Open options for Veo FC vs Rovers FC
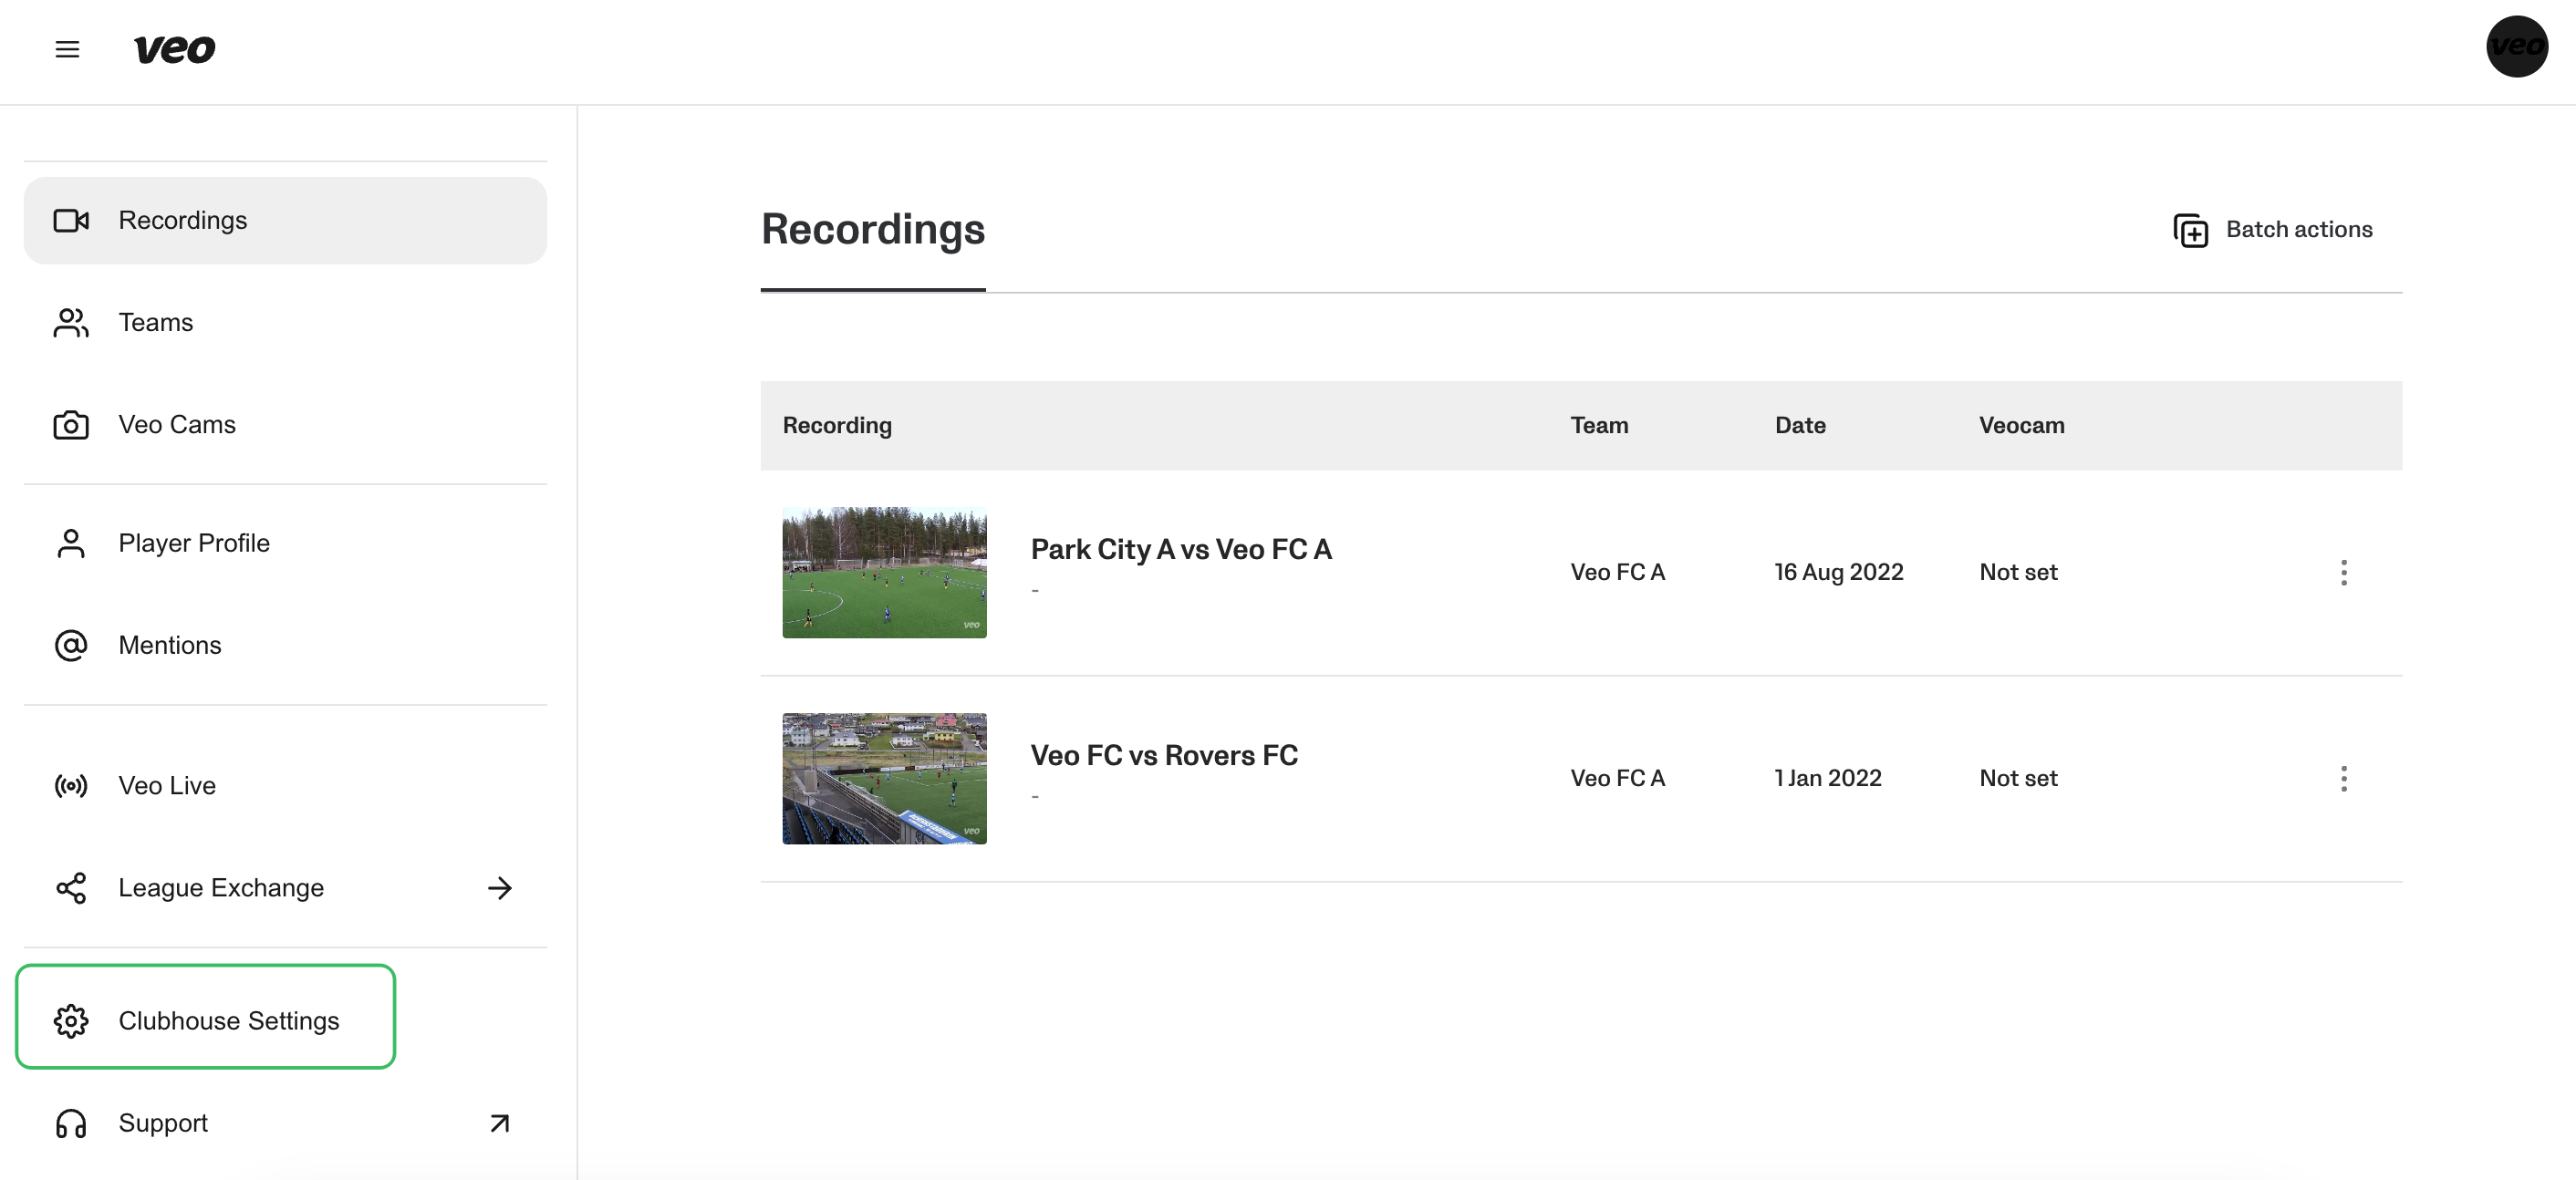Viewport: 2576px width, 1180px height. [2343, 779]
